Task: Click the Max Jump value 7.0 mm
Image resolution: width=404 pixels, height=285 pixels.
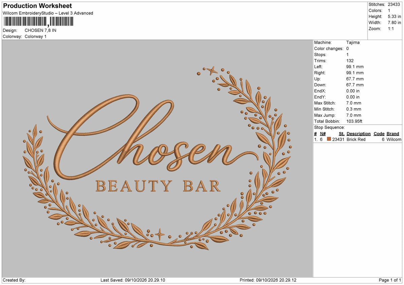Action: tap(353, 115)
